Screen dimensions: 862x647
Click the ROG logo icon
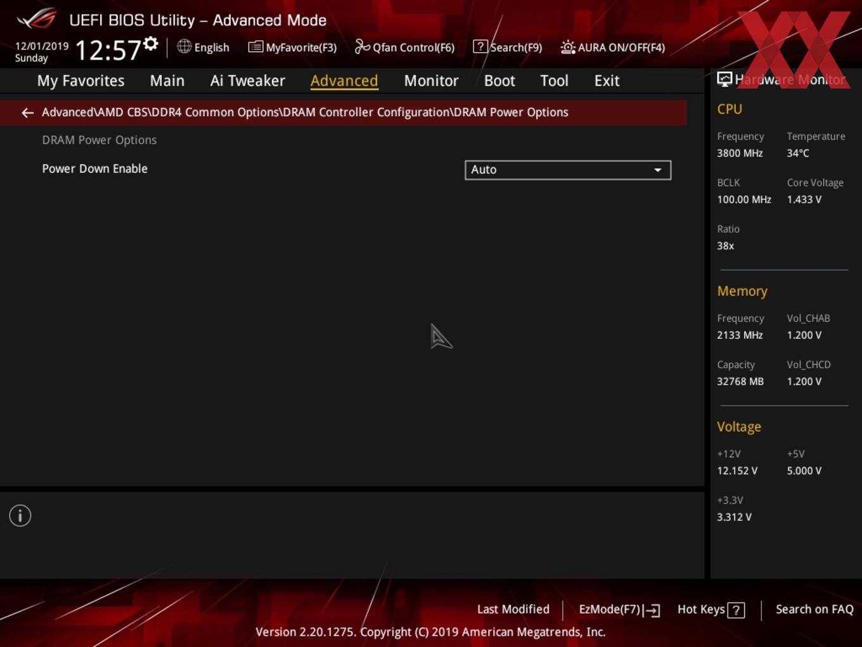pyautogui.click(x=36, y=19)
